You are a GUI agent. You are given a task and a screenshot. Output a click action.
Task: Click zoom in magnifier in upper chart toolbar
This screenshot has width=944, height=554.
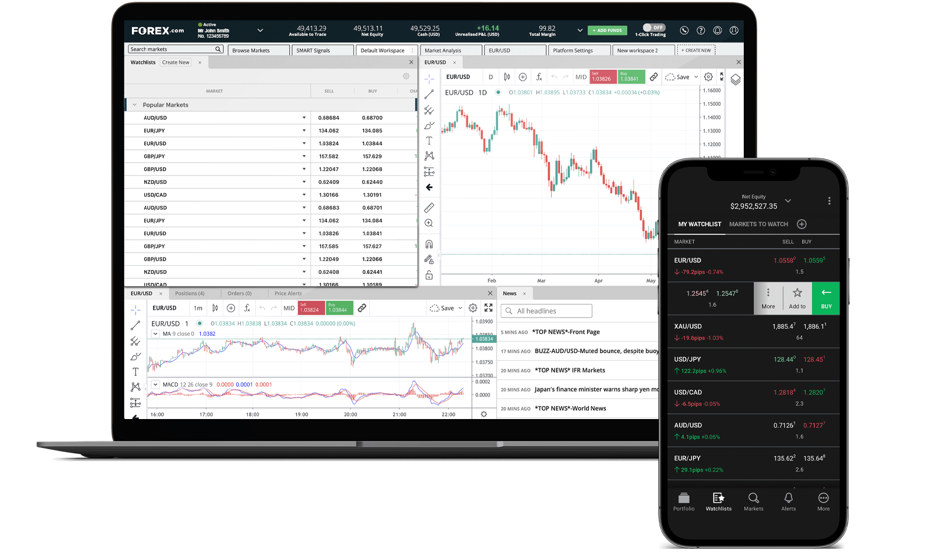pyautogui.click(x=429, y=223)
